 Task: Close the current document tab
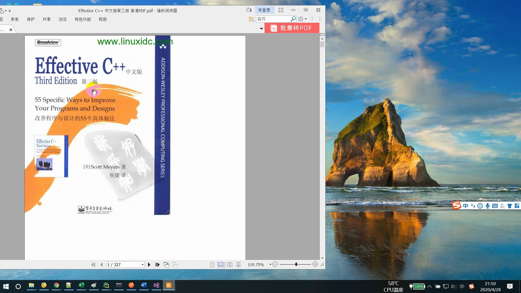(11, 30)
